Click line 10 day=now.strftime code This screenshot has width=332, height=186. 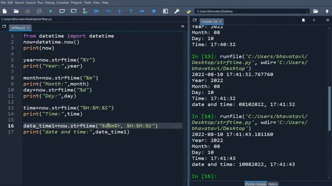click(58, 90)
